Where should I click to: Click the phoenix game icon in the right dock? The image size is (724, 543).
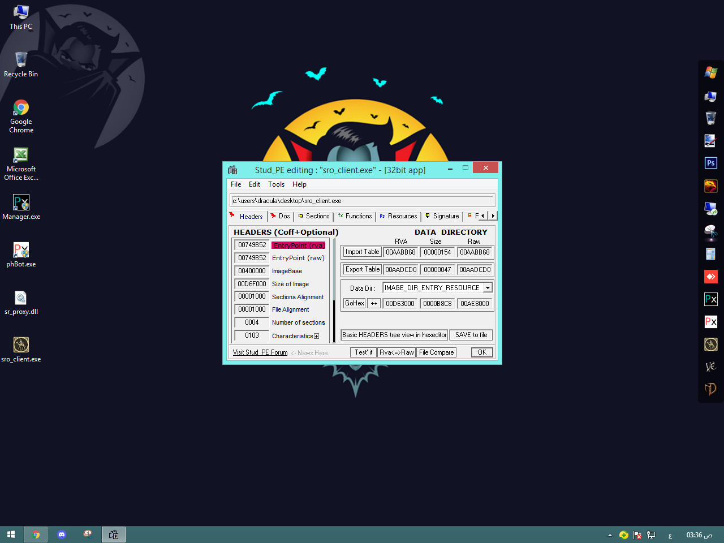coord(711,186)
